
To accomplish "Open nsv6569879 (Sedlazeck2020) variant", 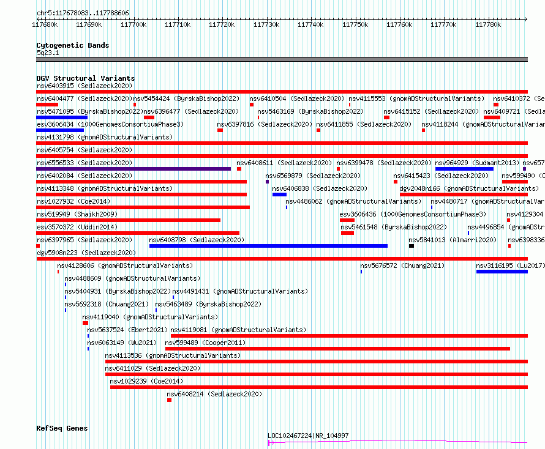I will [313, 176].
